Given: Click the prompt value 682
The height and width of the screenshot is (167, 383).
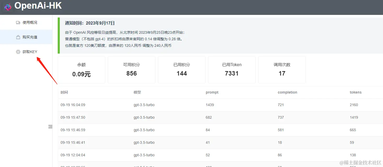Looking at the screenshot, I should pos(209,117).
